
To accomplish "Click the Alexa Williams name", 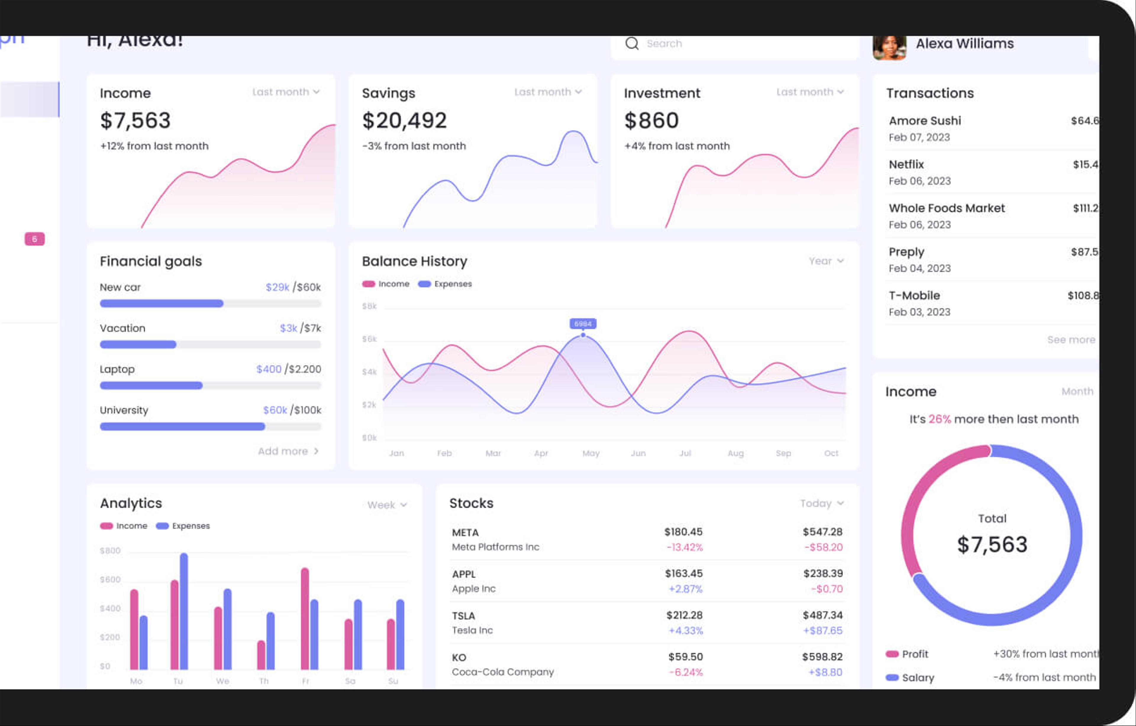I will [965, 43].
